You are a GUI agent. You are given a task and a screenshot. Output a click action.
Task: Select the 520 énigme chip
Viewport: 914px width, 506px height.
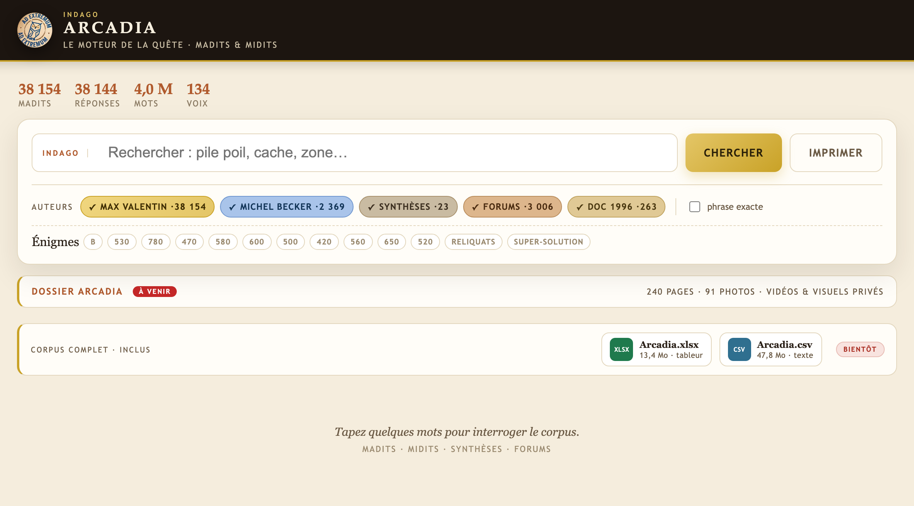425,242
